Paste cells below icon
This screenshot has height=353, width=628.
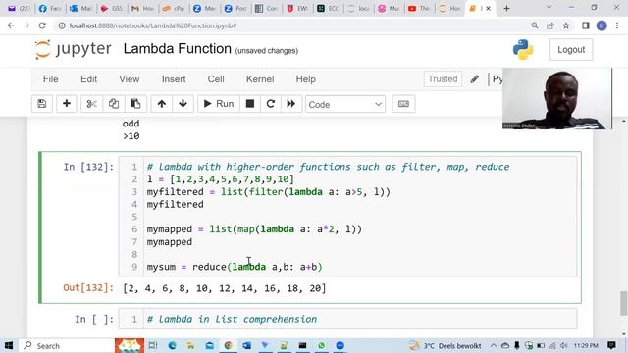(135, 104)
